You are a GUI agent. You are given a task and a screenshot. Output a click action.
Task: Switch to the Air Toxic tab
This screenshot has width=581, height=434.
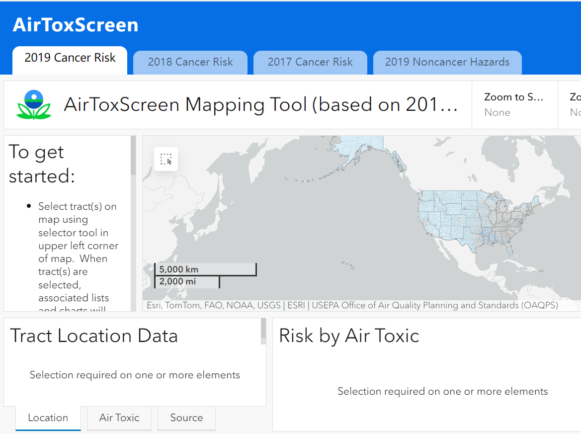119,418
